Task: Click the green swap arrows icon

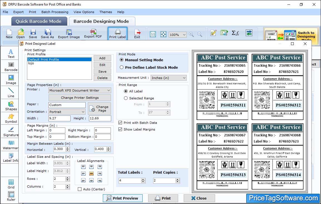Action: (249, 33)
